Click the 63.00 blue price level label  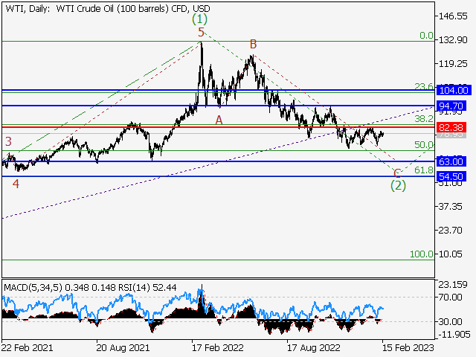[451, 161]
